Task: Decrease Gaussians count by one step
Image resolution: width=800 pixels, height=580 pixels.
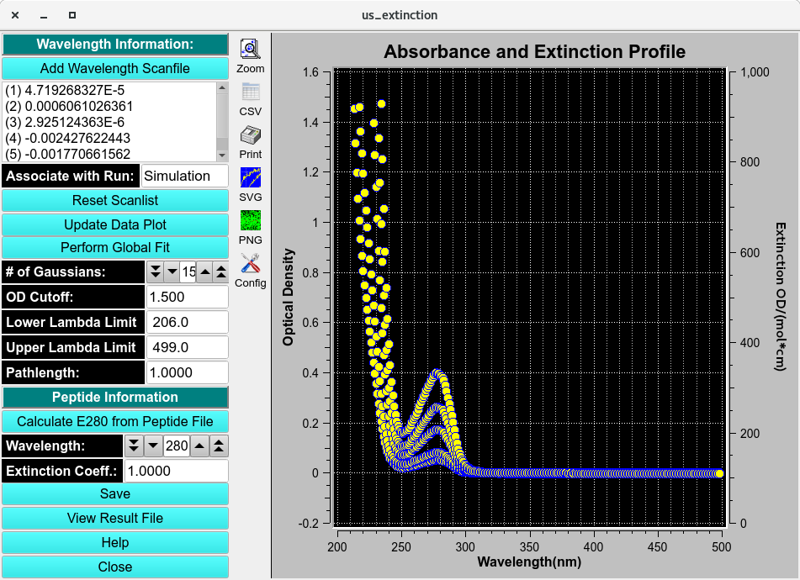Action: [172, 272]
